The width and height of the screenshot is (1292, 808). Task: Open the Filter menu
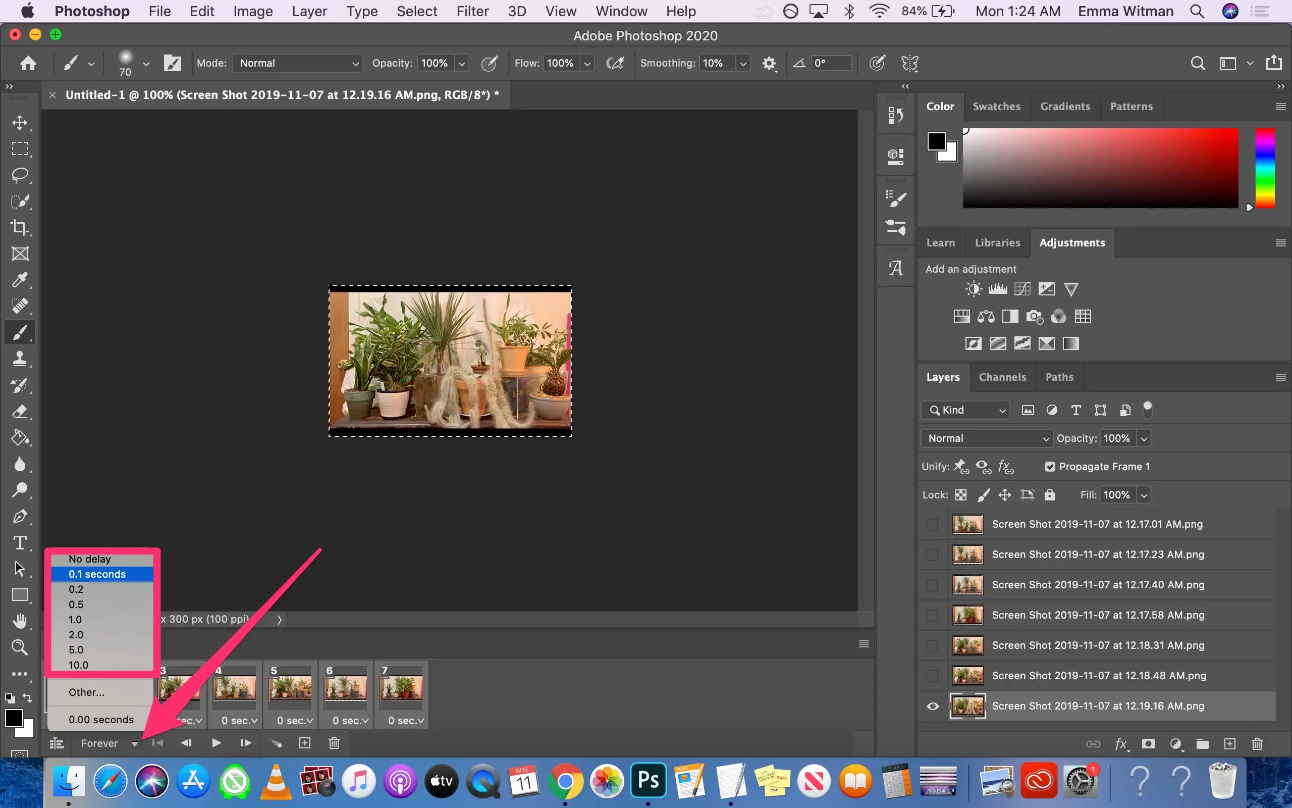pyautogui.click(x=472, y=11)
